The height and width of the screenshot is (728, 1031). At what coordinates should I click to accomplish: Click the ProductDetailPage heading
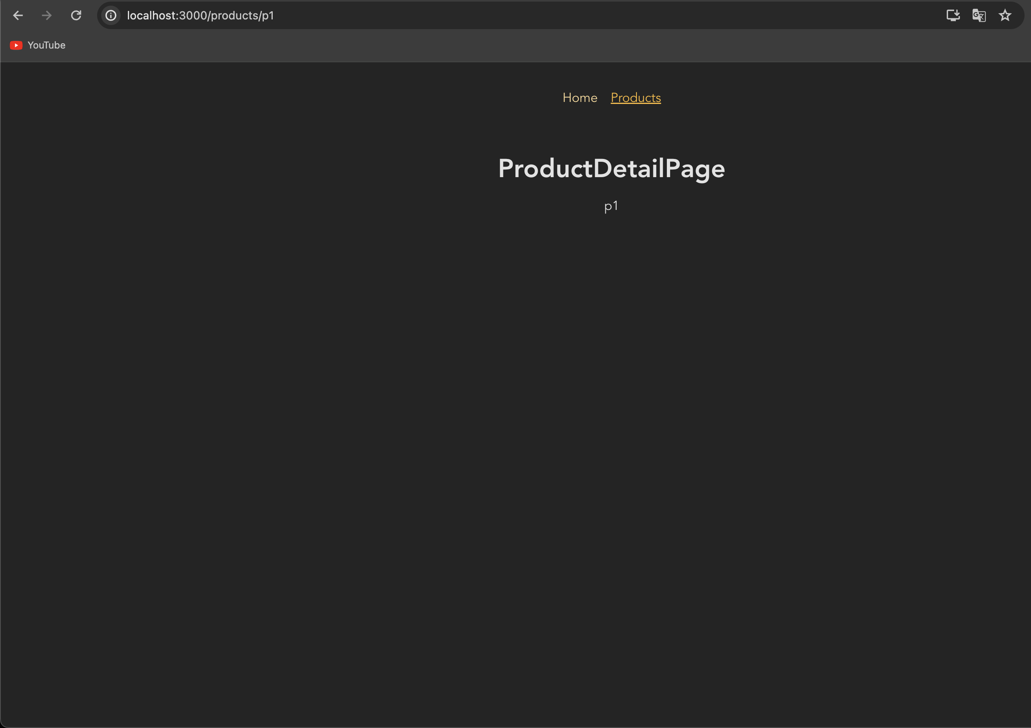[x=611, y=169]
